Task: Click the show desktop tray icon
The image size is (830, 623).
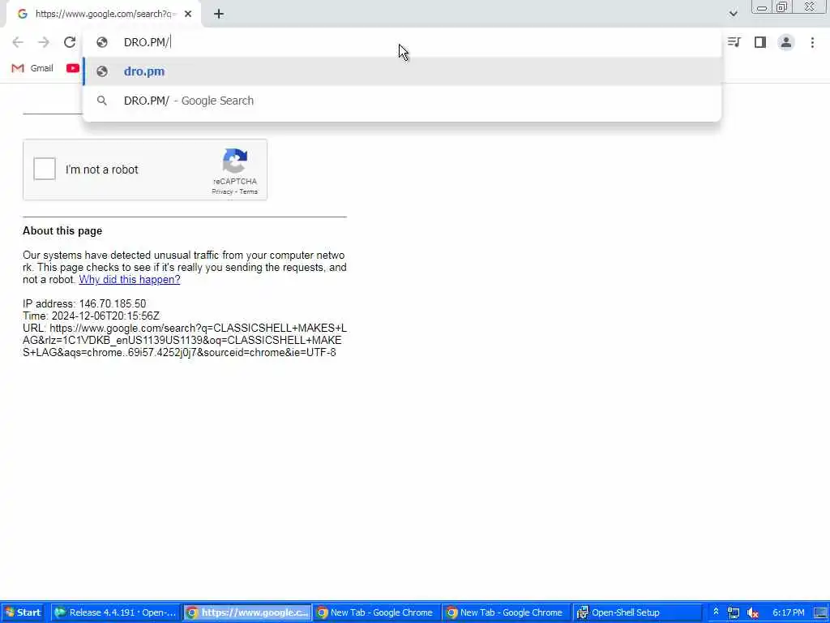Action: [821, 613]
